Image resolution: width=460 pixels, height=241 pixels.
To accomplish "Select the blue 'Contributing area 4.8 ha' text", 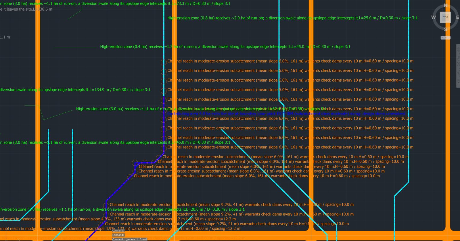I will point(286,114).
